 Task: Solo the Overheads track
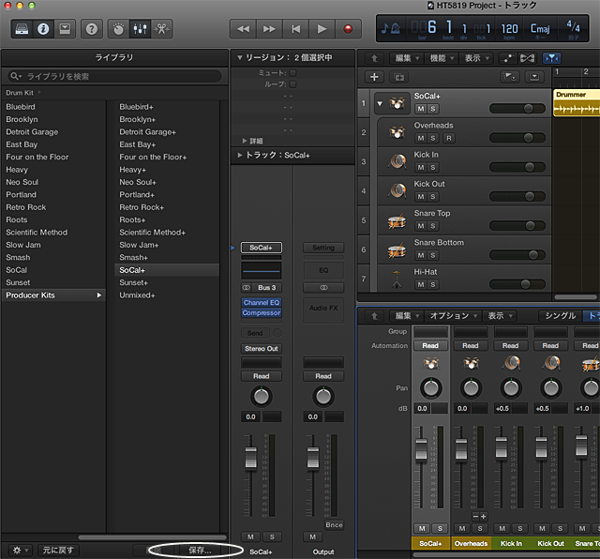pos(433,138)
